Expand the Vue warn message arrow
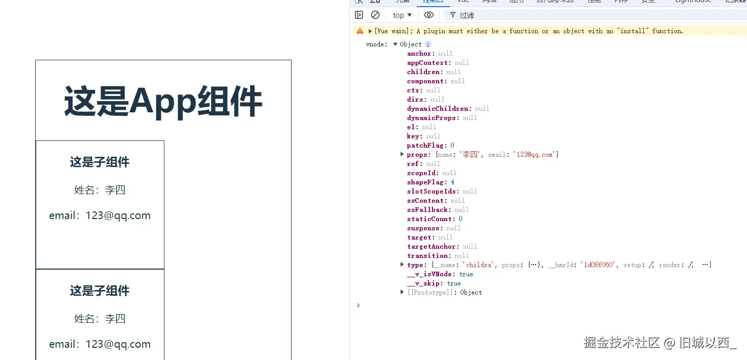Screen dimensions: 747x360 (370, 31)
